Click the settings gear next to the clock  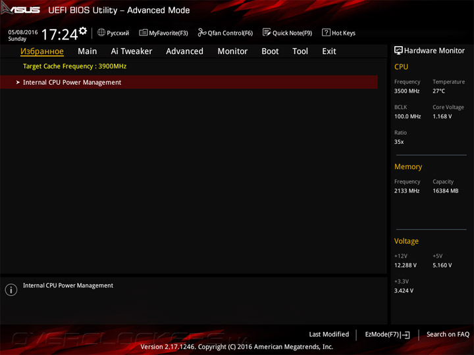[83, 31]
